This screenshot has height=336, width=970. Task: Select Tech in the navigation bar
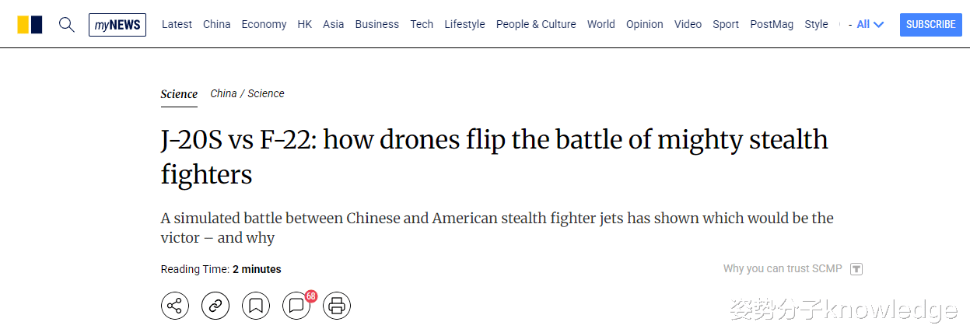coord(422,24)
